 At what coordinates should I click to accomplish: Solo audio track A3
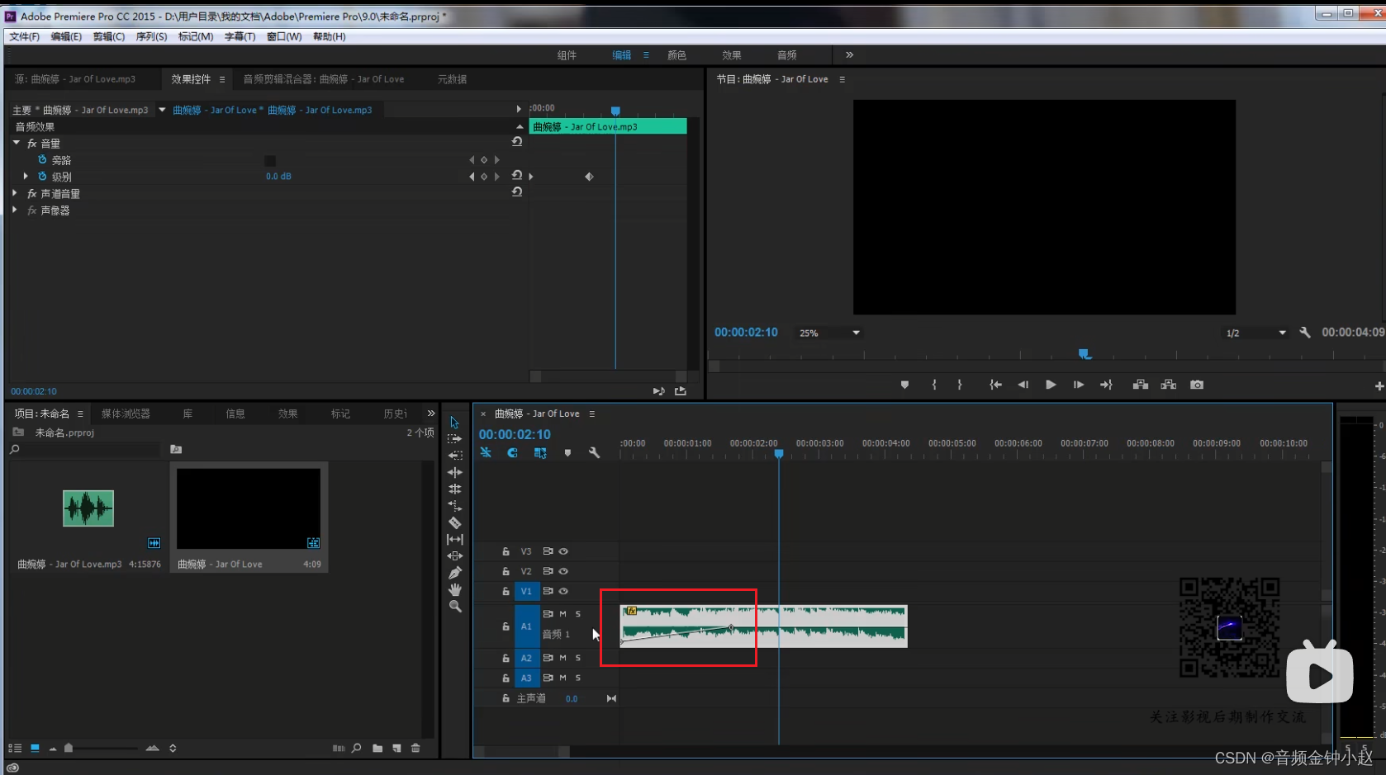coord(578,678)
